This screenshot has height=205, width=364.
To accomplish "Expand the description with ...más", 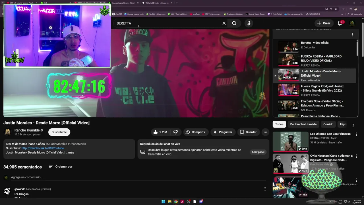I will pyautogui.click(x=70, y=152).
